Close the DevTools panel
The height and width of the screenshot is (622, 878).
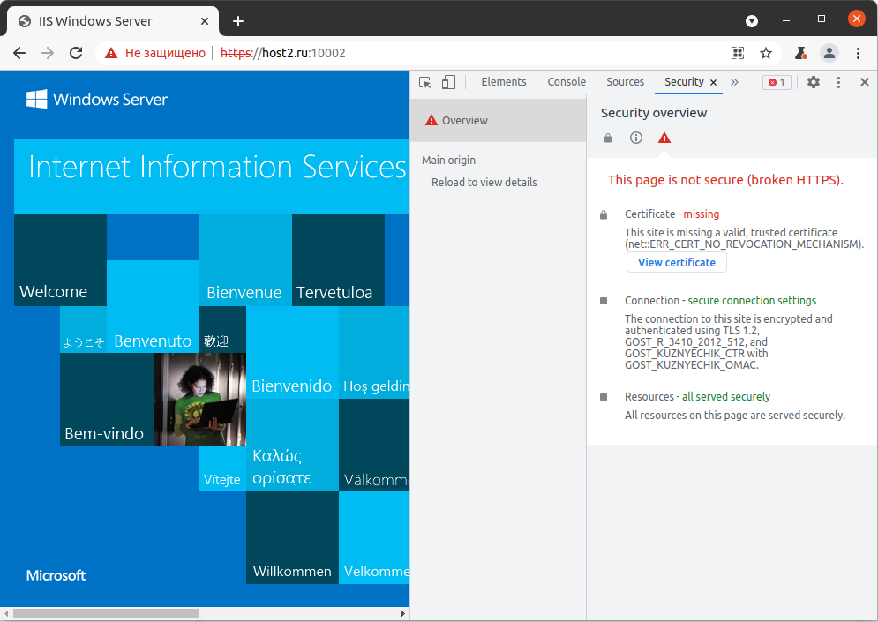(865, 82)
